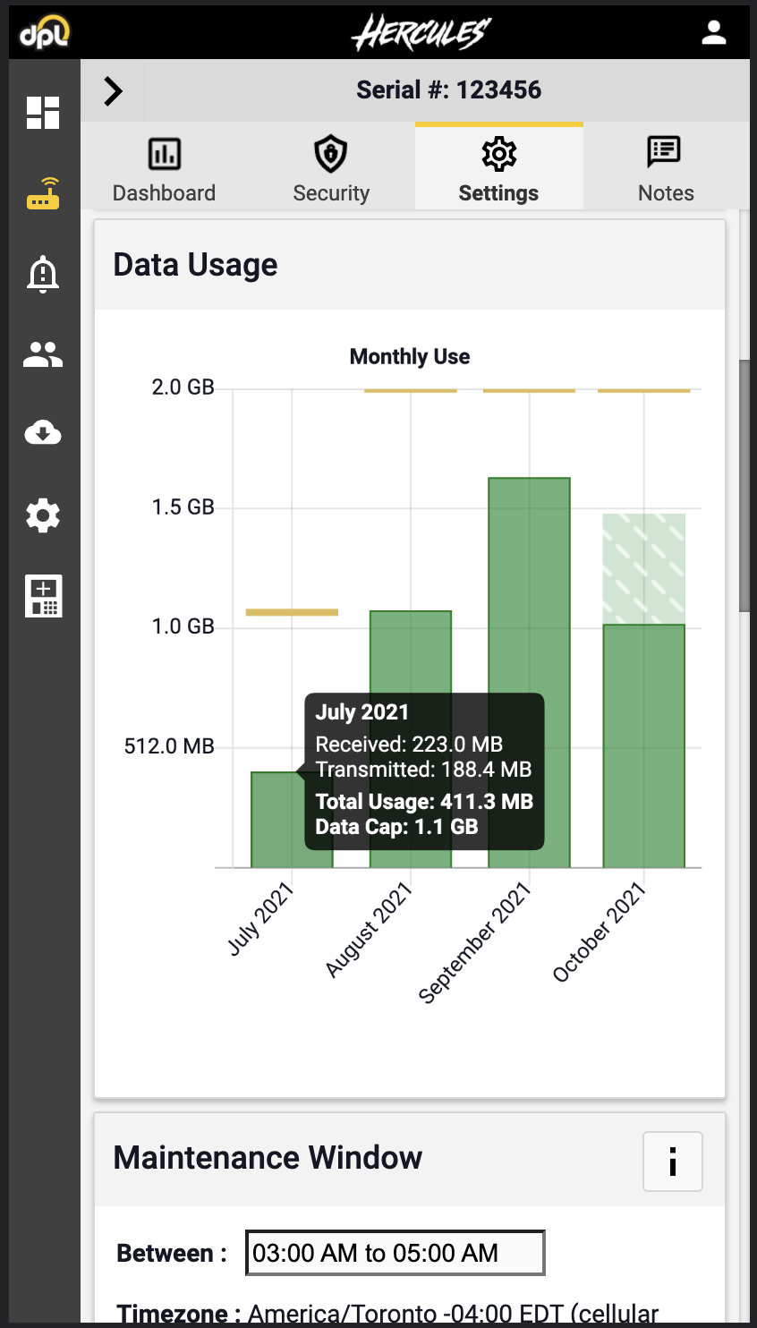Expand the side panel chevron arrow
The image size is (757, 1328).
113,90
